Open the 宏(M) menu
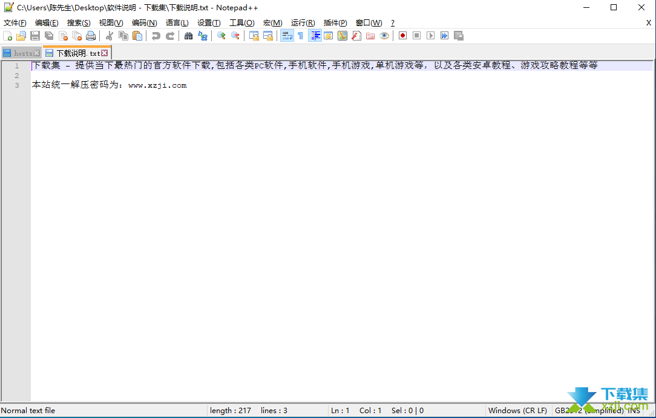656x418 pixels. pyautogui.click(x=273, y=23)
